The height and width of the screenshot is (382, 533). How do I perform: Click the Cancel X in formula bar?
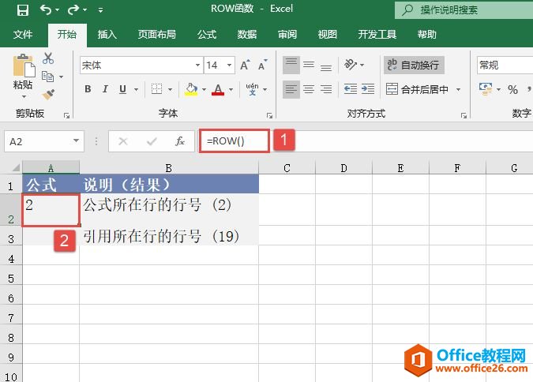pos(123,141)
